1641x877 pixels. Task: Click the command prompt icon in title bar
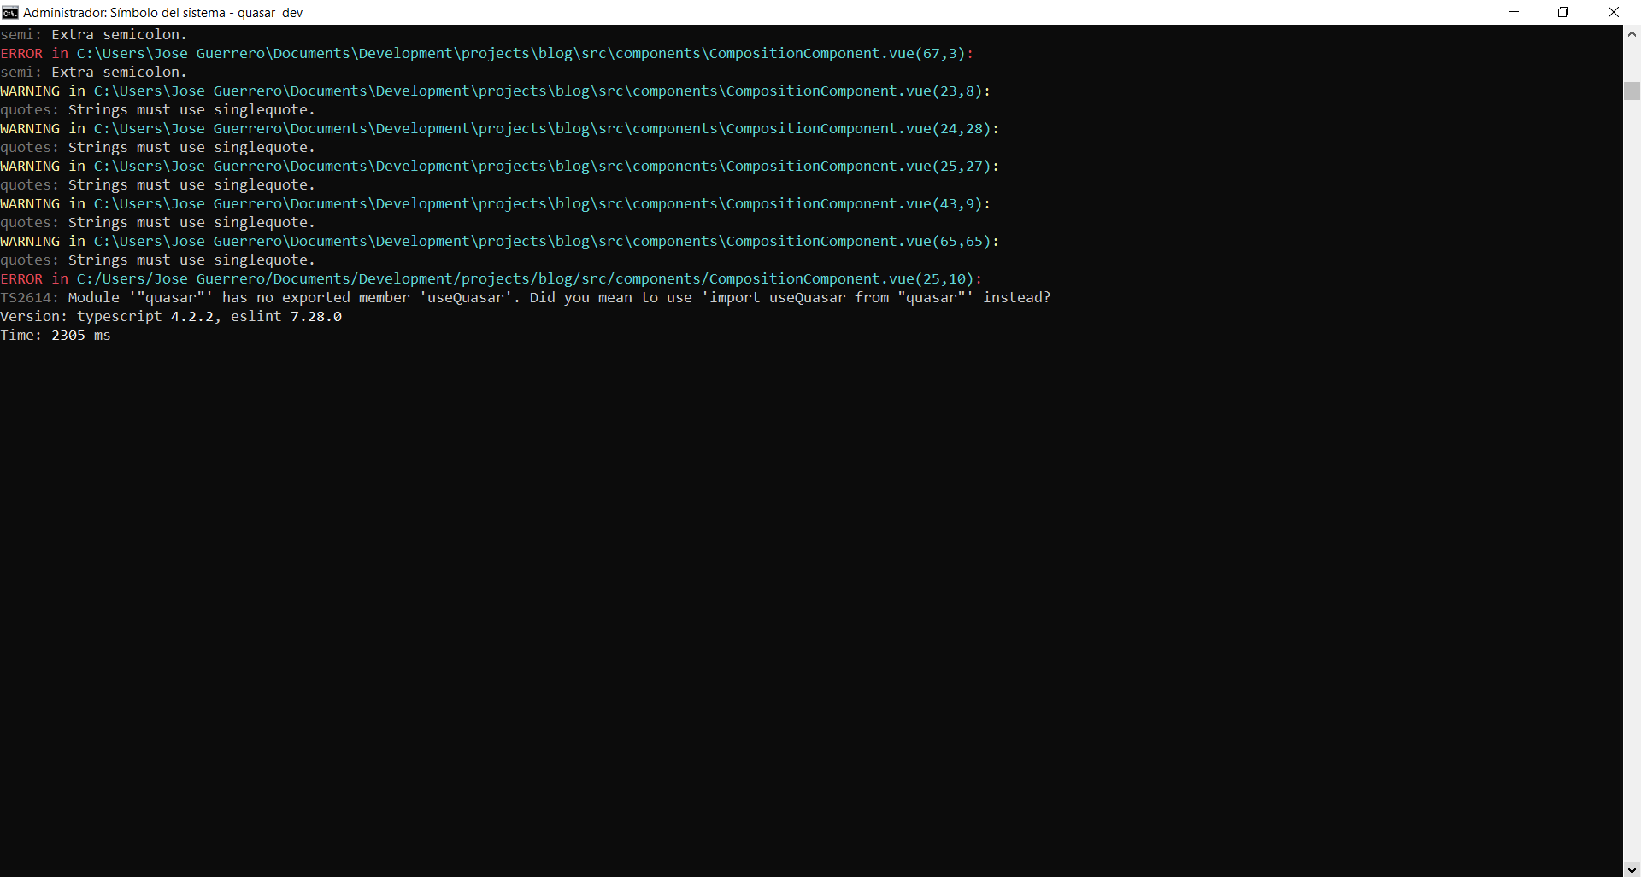tap(9, 12)
